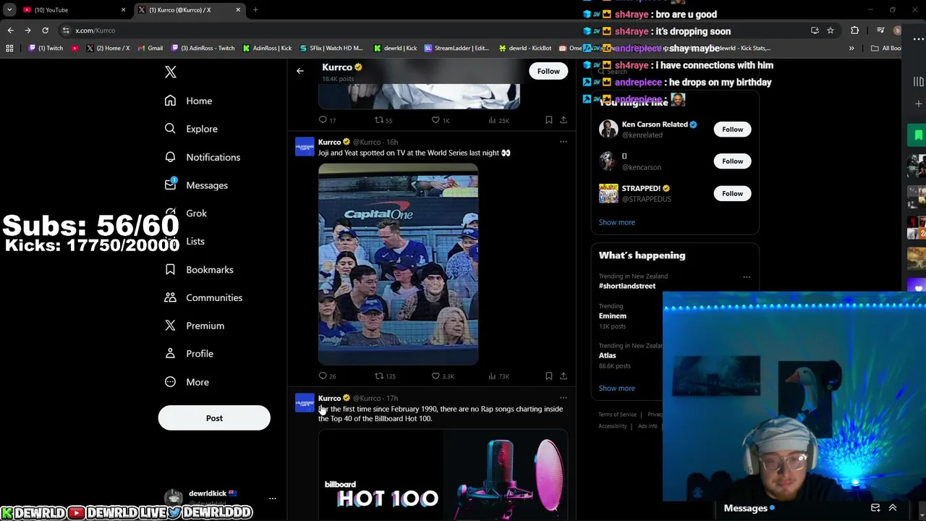Follow the @kencarson account
Screen dimensions: 926x521
[x=732, y=161]
